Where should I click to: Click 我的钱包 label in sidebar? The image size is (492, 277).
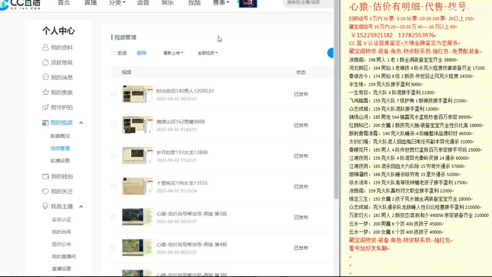coord(62,177)
